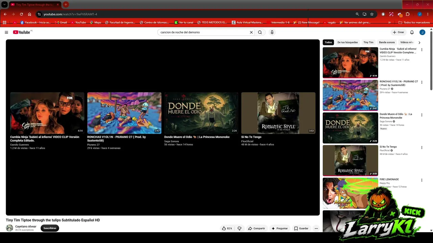Open options for Si No Te Tengo sidebar video
Screen dimensions: 433x243
[421, 147]
